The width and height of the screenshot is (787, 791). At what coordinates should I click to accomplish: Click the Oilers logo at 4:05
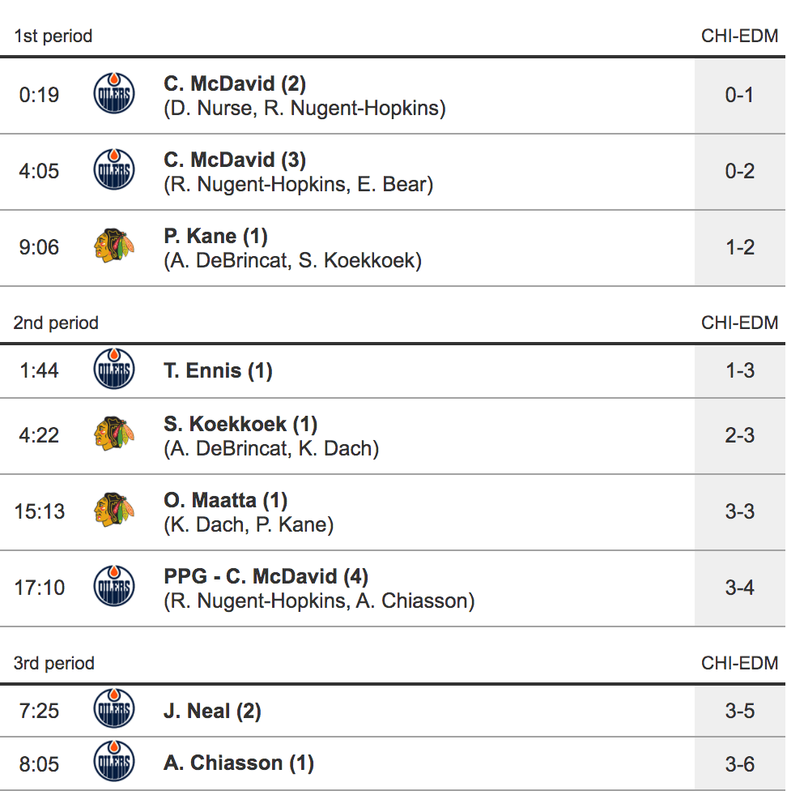point(114,170)
